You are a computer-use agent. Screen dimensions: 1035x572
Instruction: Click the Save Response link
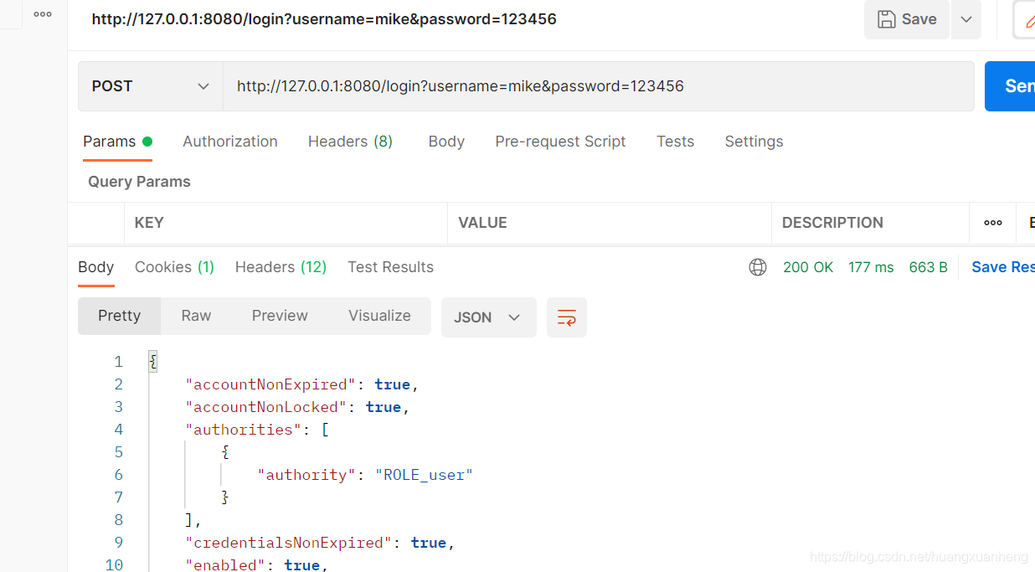(1003, 267)
